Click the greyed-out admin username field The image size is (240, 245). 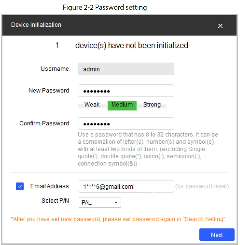coord(126,69)
